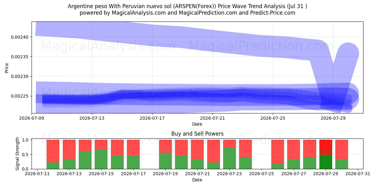Click the 'Price' y-axis title

click(7, 68)
